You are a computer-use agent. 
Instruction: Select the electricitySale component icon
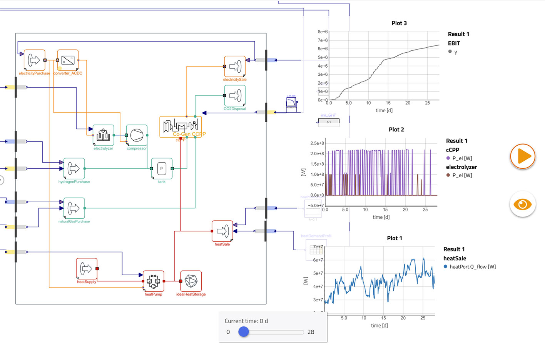(234, 67)
